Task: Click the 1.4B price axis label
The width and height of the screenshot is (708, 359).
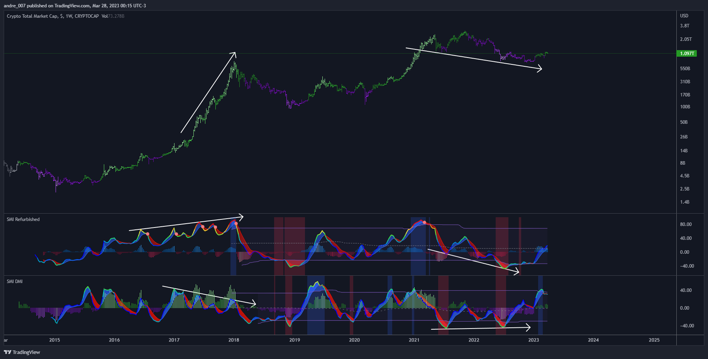Action: coord(684,202)
